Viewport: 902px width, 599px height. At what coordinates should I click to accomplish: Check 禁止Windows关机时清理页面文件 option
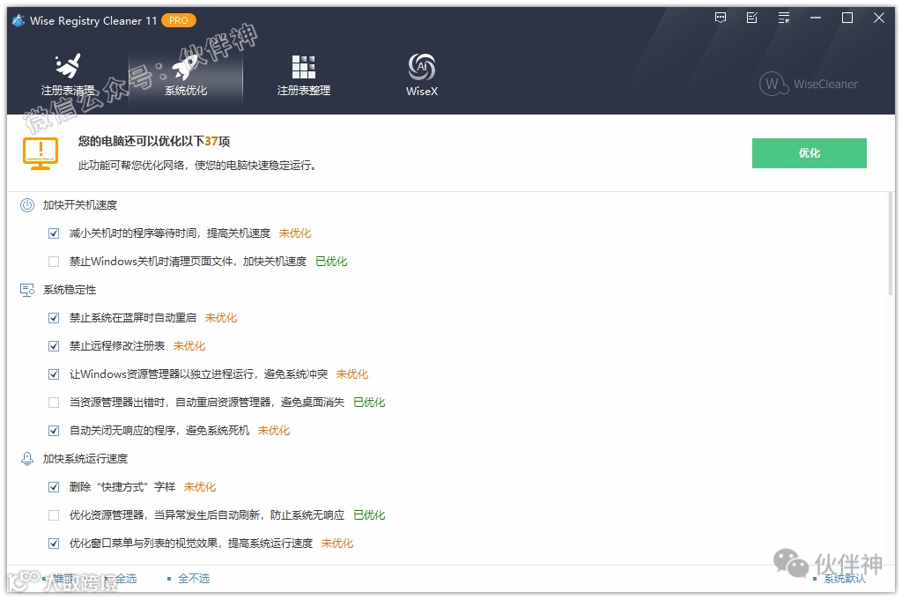(x=54, y=262)
